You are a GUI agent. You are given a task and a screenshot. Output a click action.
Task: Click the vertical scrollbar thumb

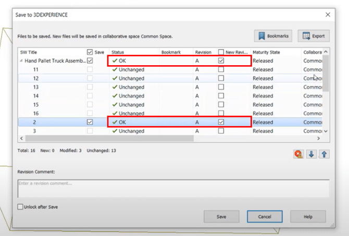(326, 73)
